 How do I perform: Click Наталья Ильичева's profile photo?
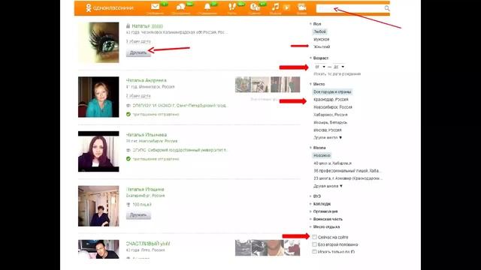(98, 151)
